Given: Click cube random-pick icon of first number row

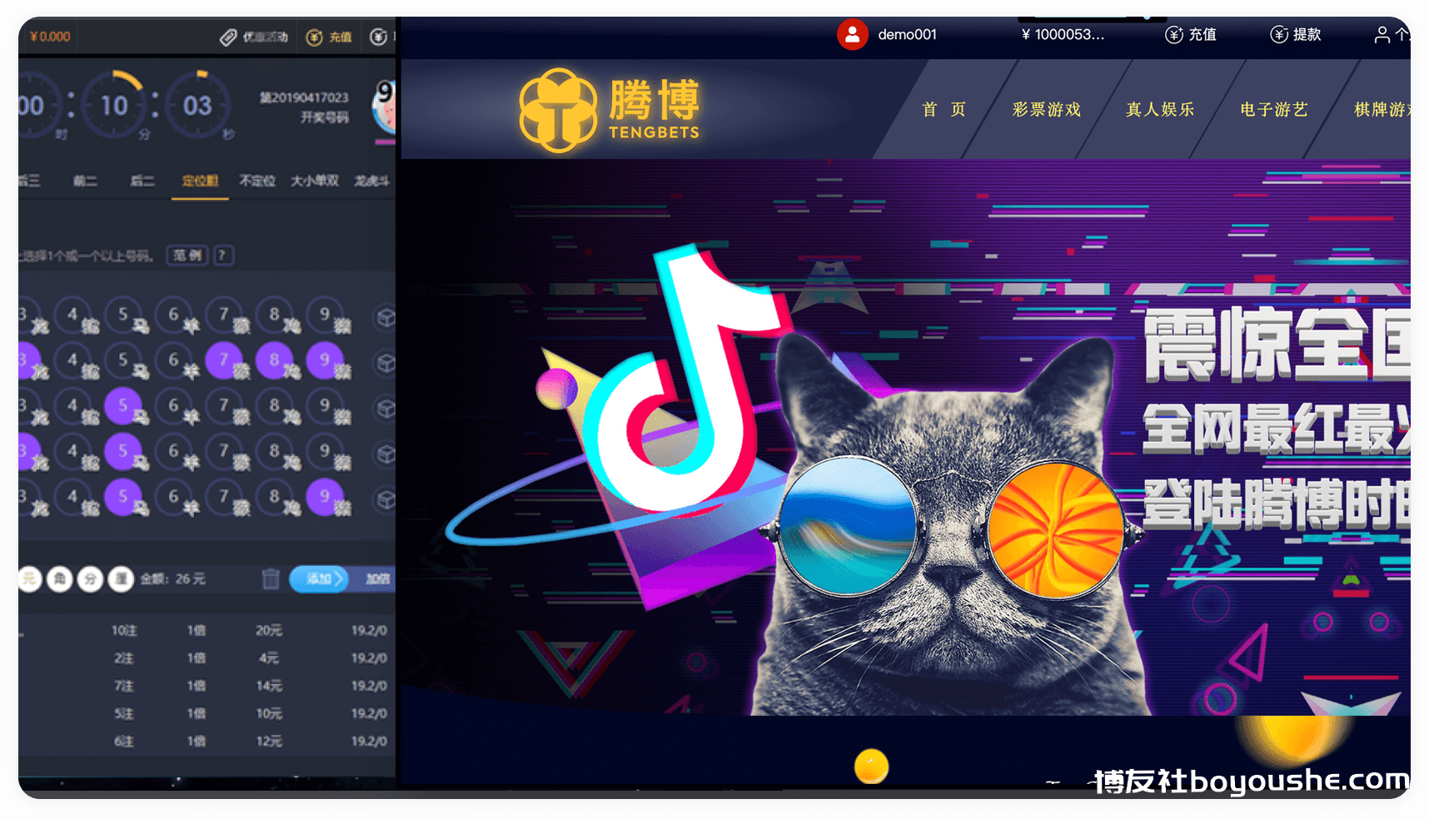Looking at the screenshot, I should click(386, 318).
